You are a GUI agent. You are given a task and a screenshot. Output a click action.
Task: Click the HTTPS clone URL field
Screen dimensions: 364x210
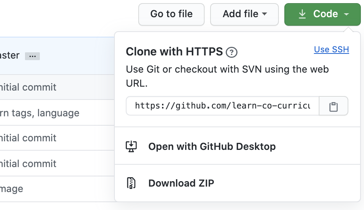click(222, 106)
